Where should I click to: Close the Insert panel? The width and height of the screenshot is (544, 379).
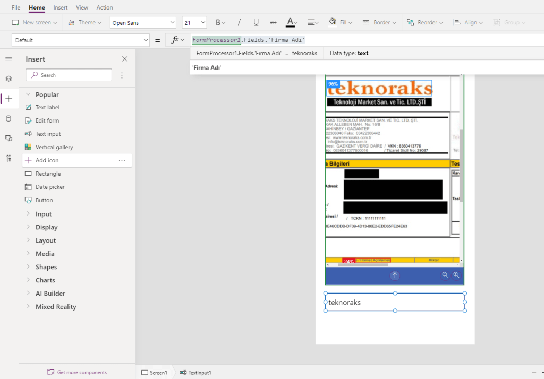tap(125, 59)
